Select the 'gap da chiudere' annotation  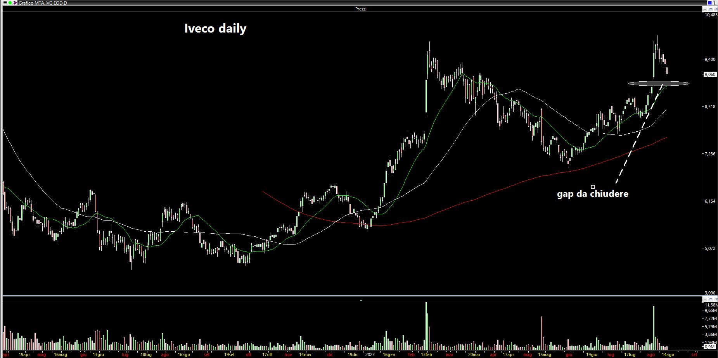pos(593,194)
